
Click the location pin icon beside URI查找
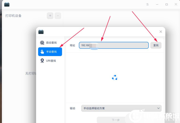[x=42, y=61]
